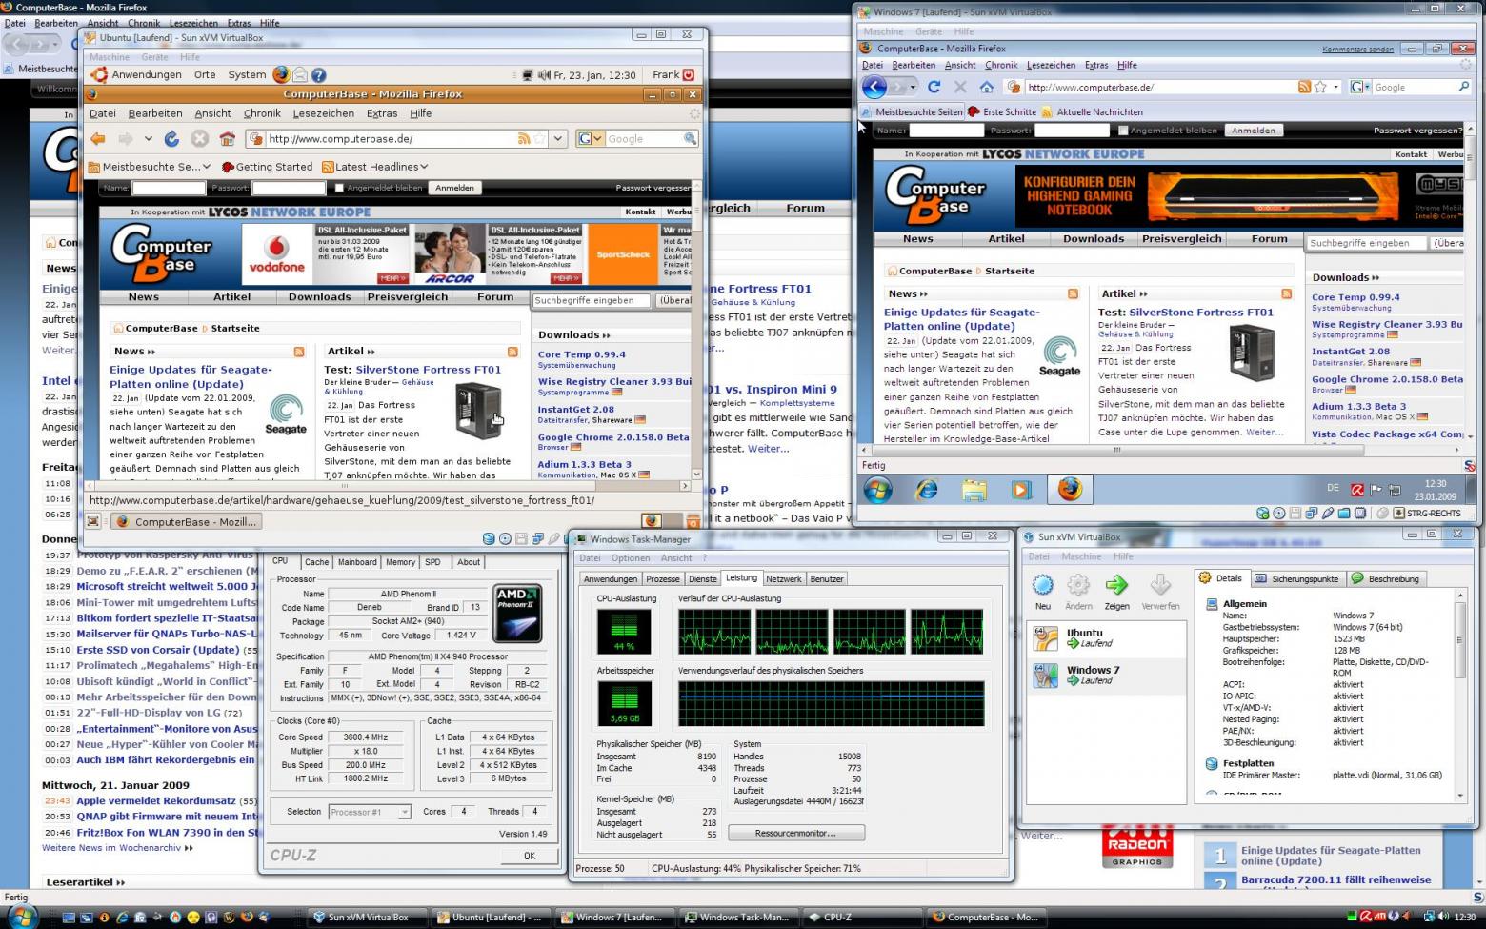Click Google search field in Ubuntu Firefox
This screenshot has height=929, width=1486.
(x=644, y=138)
